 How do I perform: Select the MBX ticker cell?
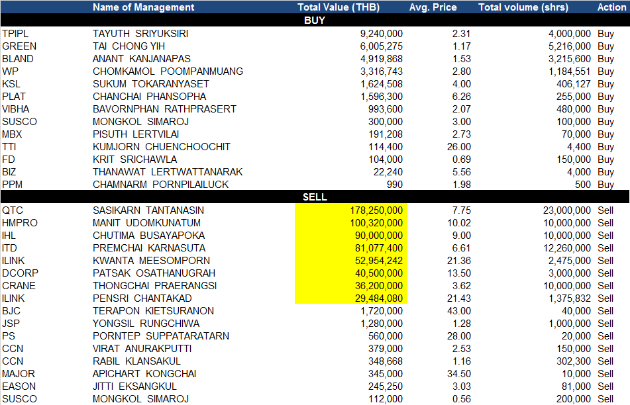pos(12,134)
